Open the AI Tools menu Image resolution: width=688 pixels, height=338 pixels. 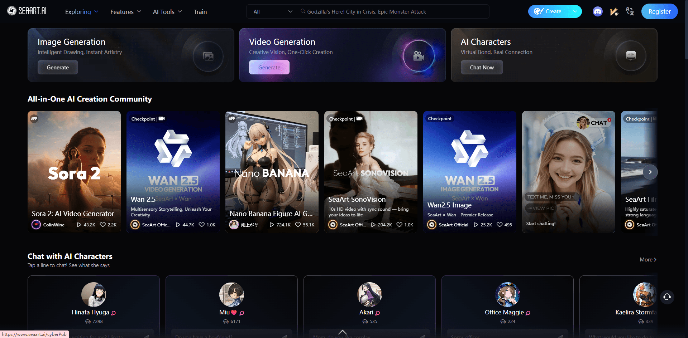(x=167, y=12)
